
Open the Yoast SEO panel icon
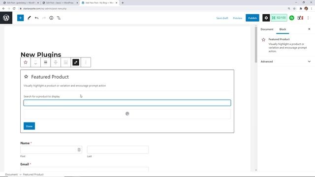pyautogui.click(x=300, y=18)
